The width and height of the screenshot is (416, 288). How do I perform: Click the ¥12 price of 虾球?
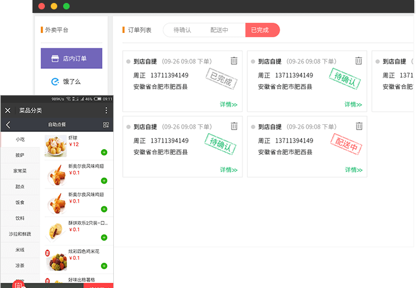coord(74,144)
